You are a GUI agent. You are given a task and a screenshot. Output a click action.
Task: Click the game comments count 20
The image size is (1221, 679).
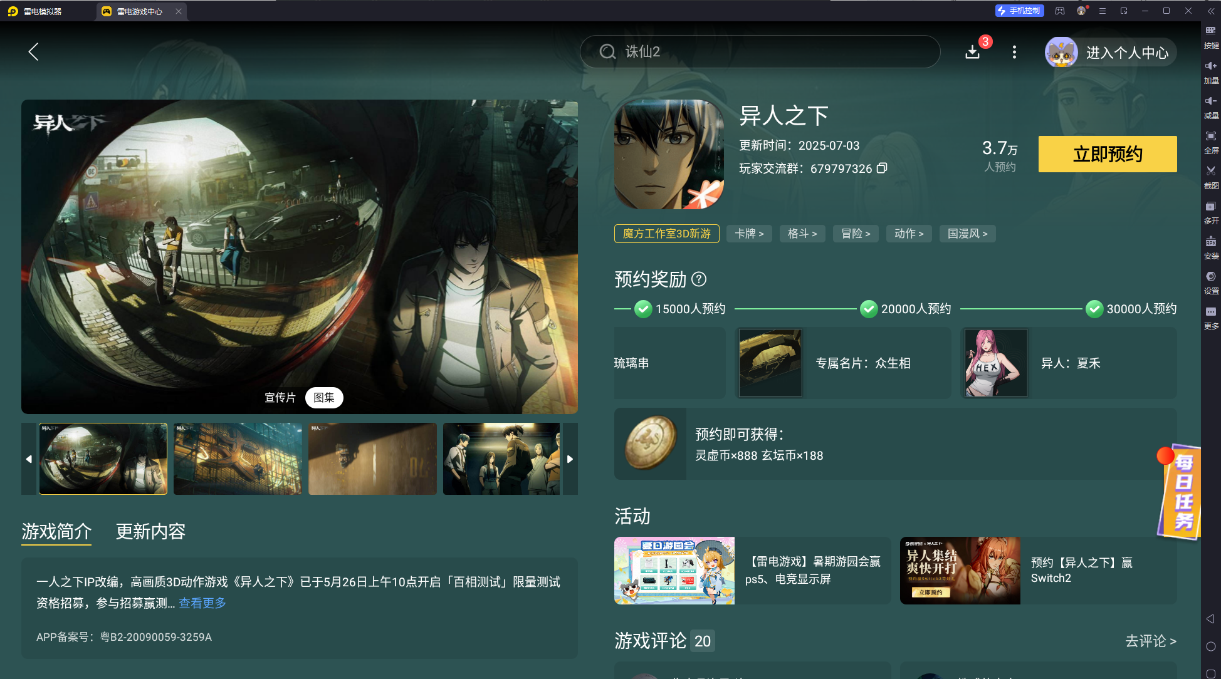coord(703,641)
